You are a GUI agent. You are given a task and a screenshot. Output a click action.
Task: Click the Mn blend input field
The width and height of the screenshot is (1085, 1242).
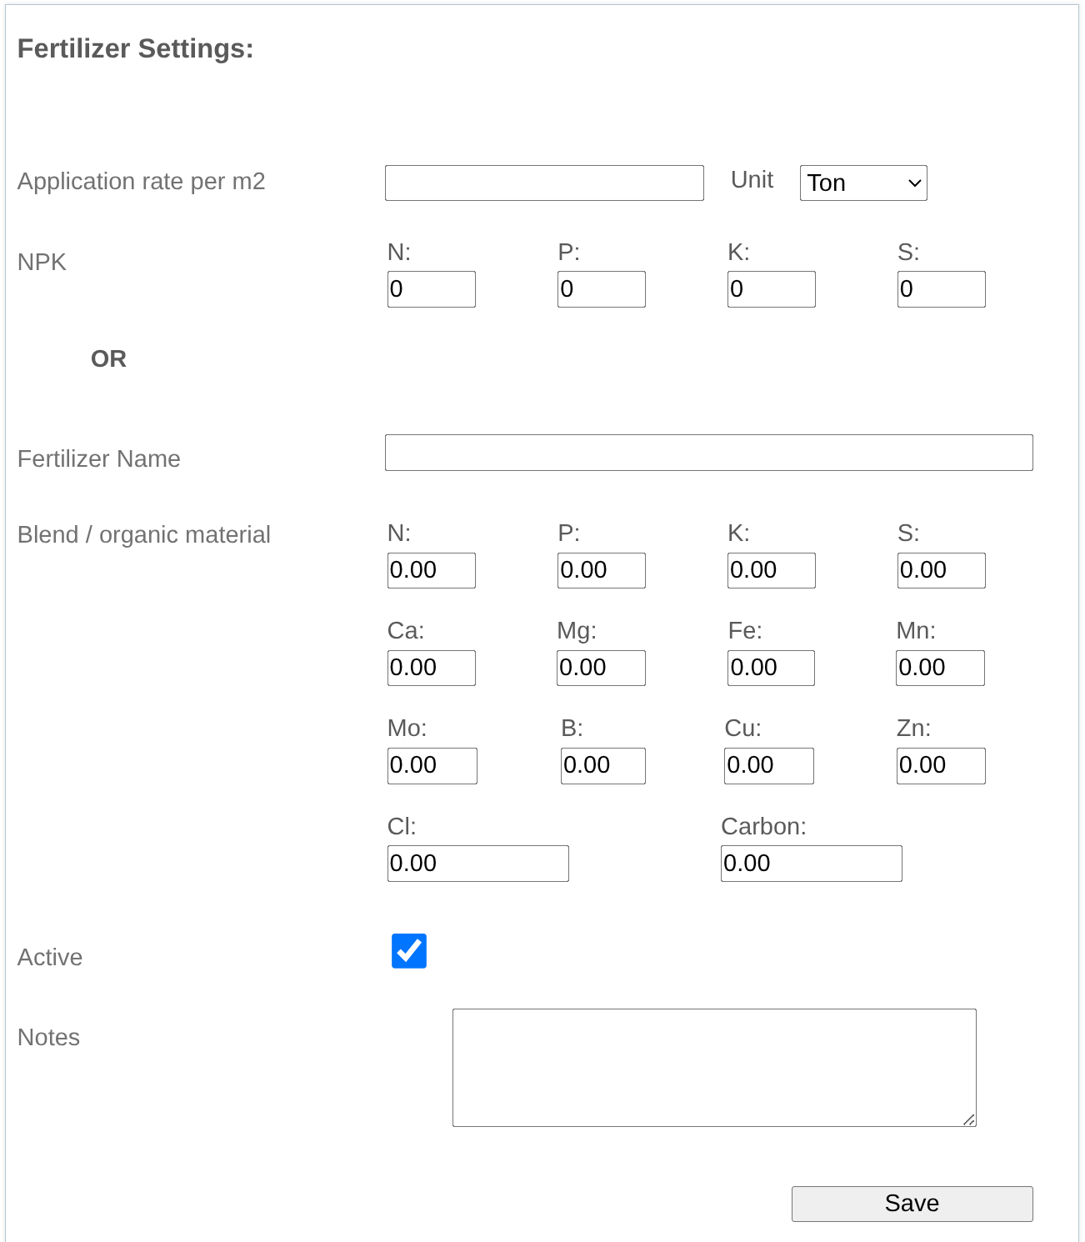(940, 667)
